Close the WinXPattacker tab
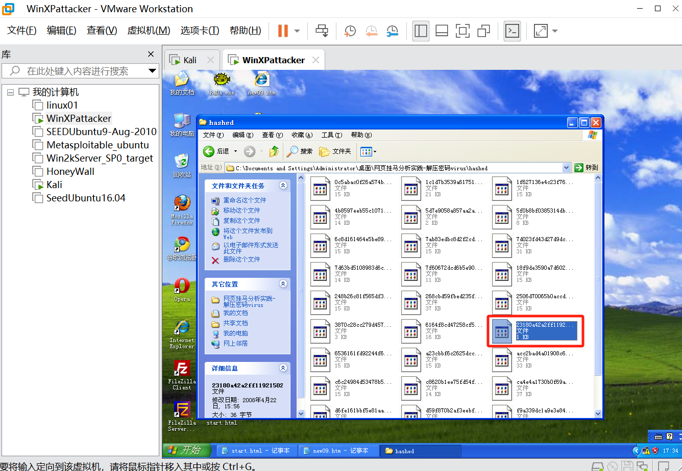 (x=316, y=60)
